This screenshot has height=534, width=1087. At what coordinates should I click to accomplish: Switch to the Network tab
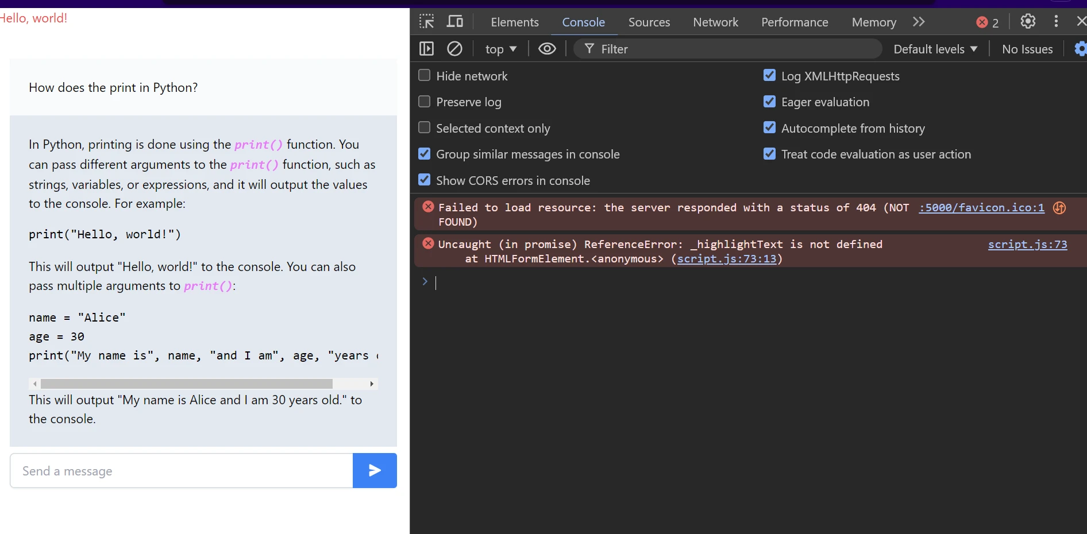click(715, 22)
